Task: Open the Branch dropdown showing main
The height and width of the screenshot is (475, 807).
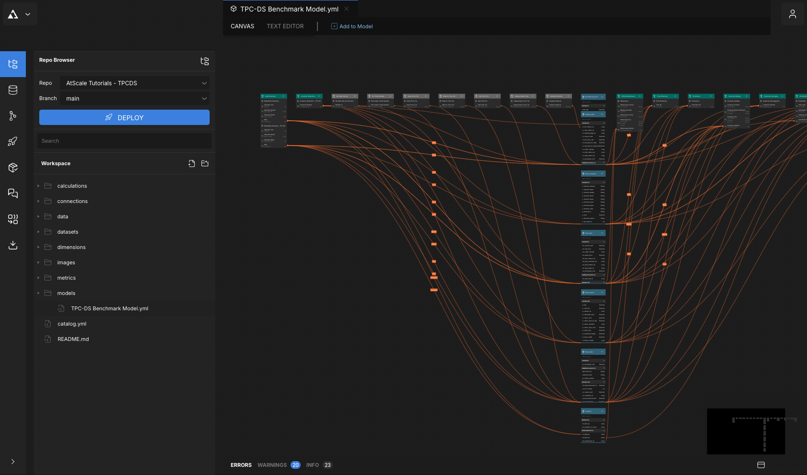Action: tap(135, 98)
